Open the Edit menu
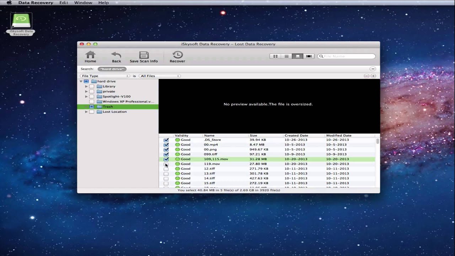Screen dimensions: 455x256 64,2
